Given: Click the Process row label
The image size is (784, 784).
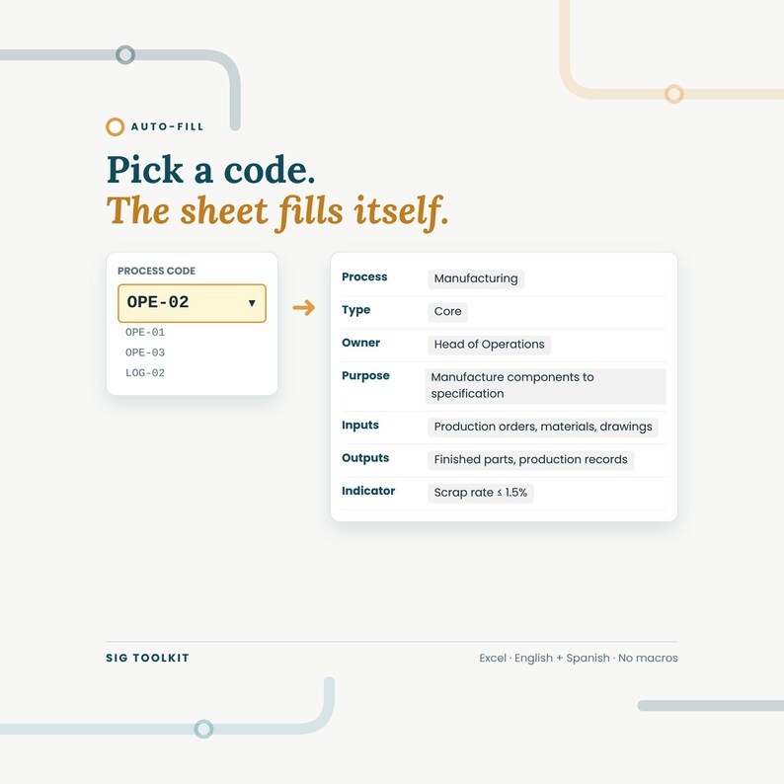Looking at the screenshot, I should tap(364, 276).
